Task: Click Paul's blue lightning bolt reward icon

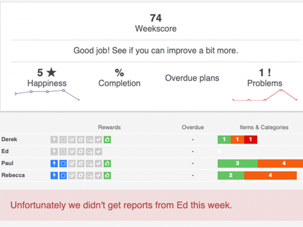Action: tap(54, 163)
